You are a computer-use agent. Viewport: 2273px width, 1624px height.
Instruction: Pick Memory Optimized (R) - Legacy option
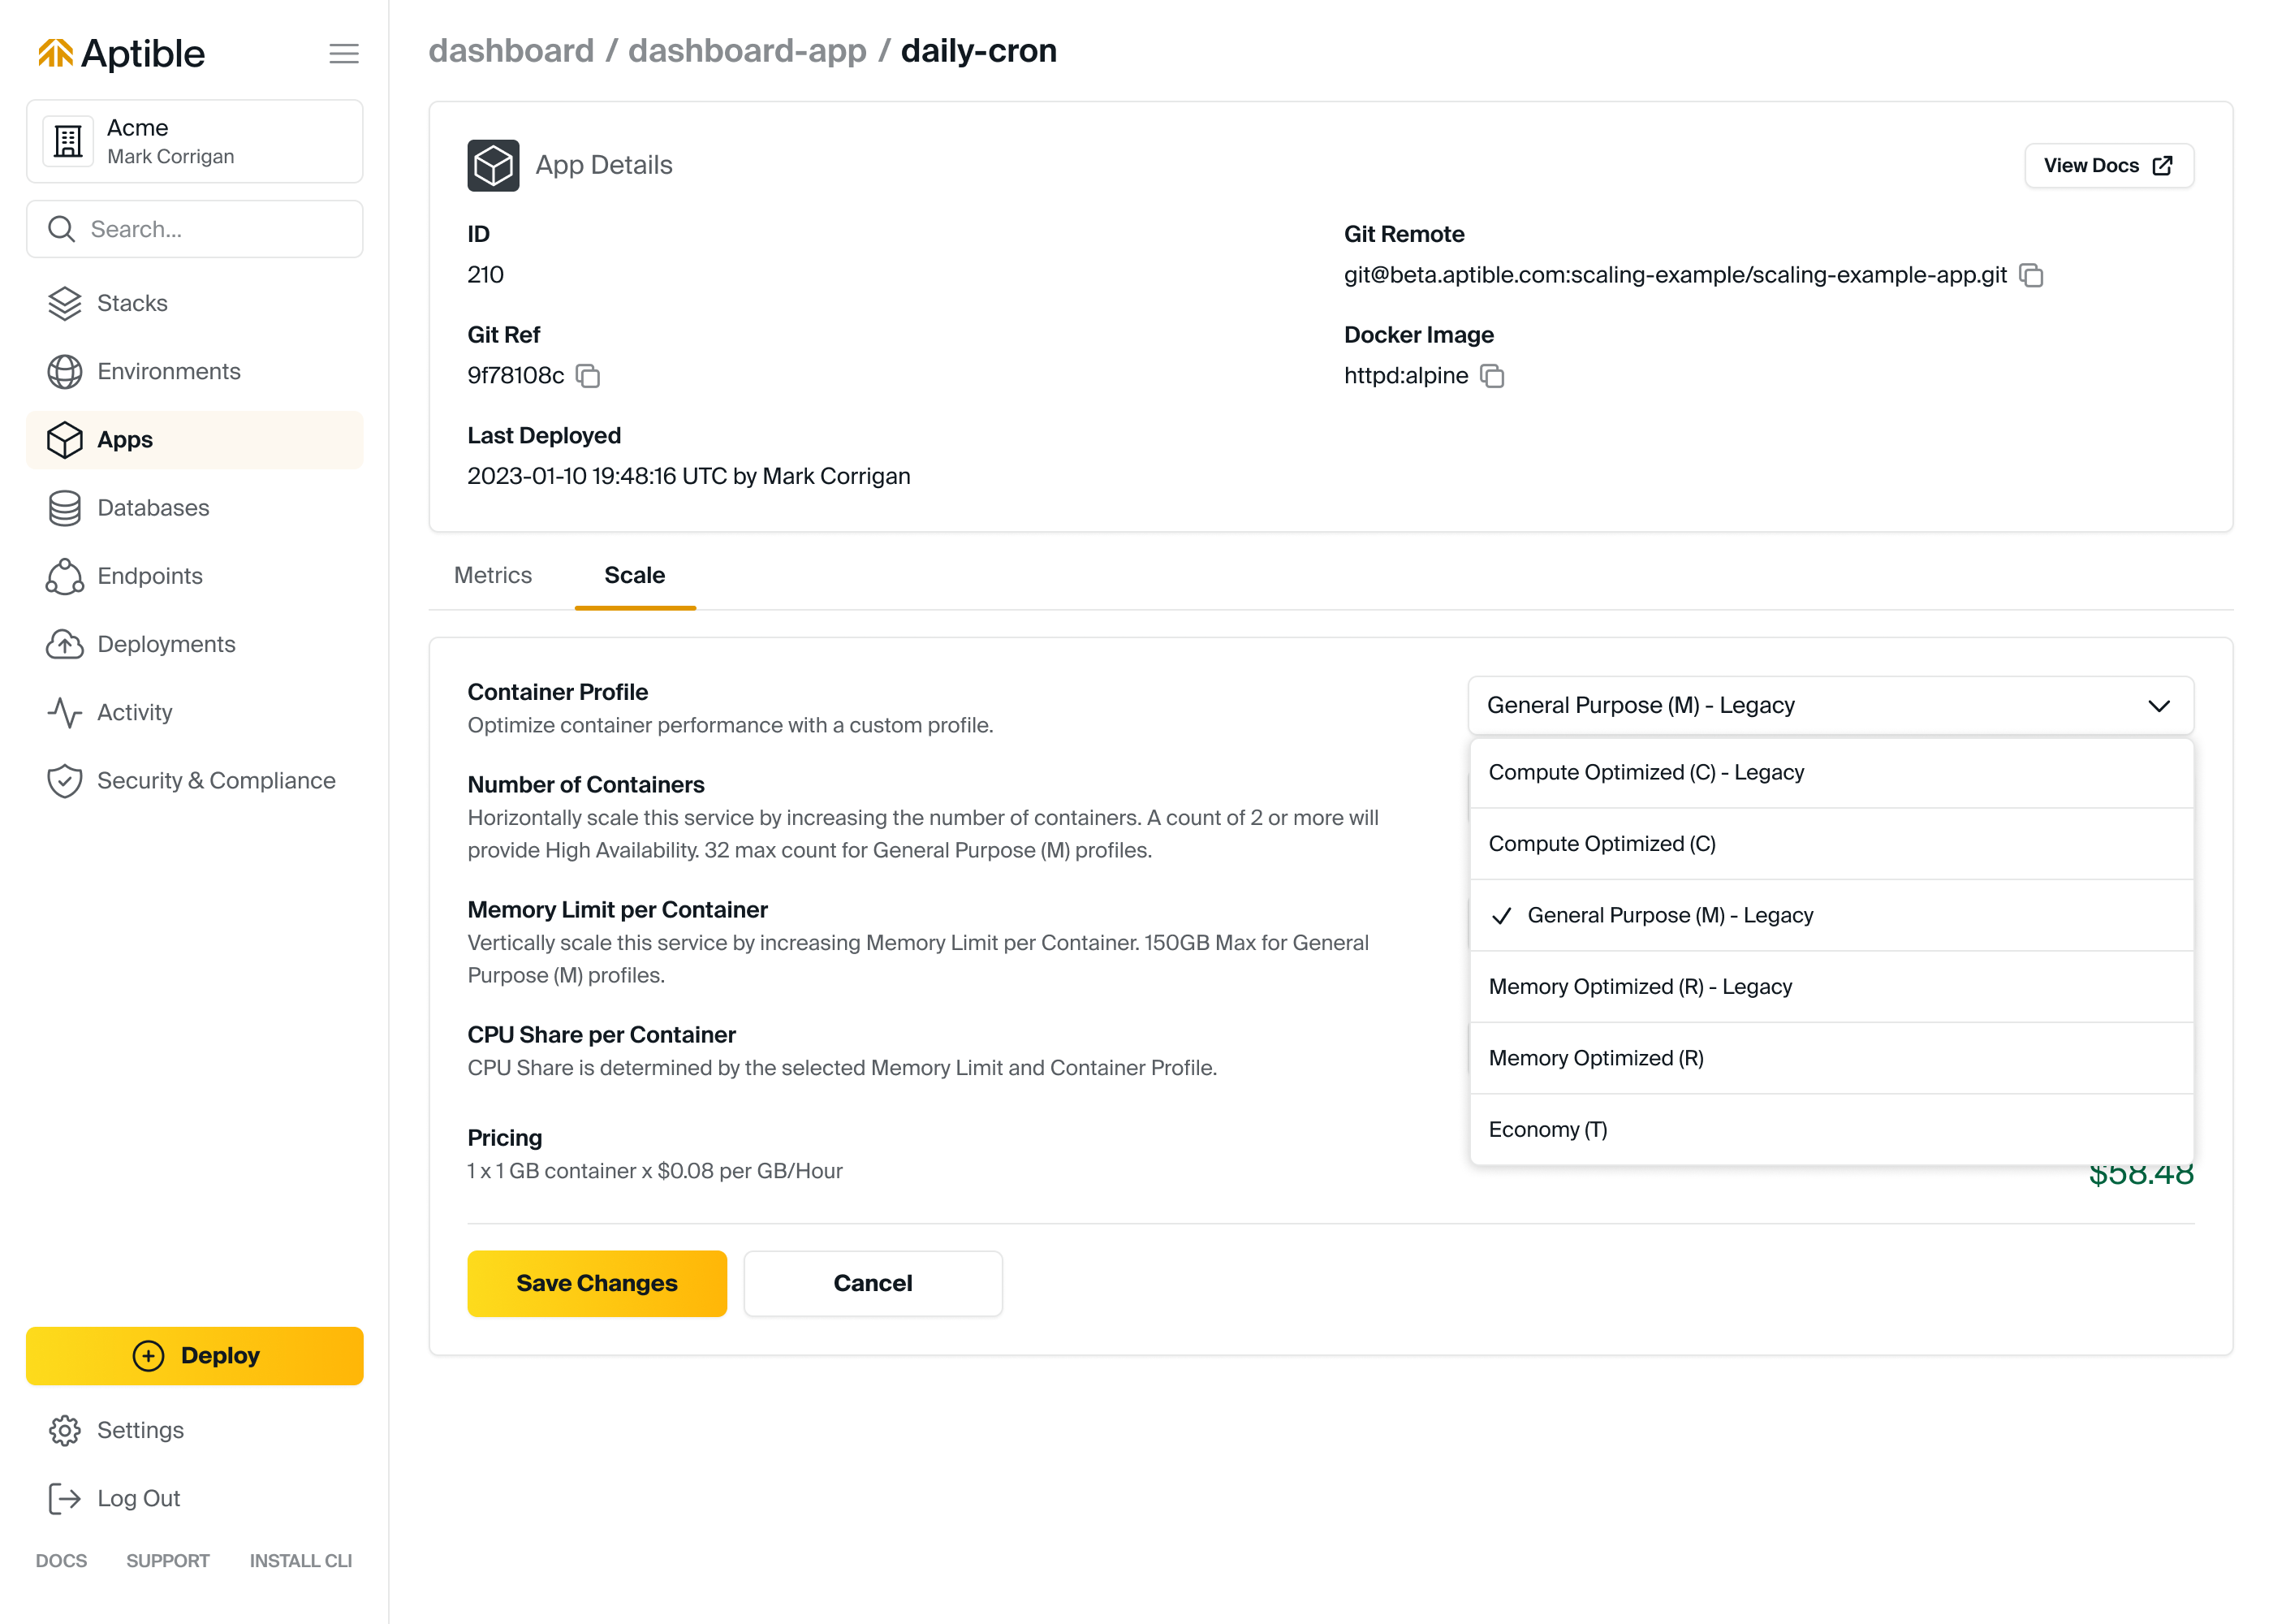pyautogui.click(x=1639, y=987)
